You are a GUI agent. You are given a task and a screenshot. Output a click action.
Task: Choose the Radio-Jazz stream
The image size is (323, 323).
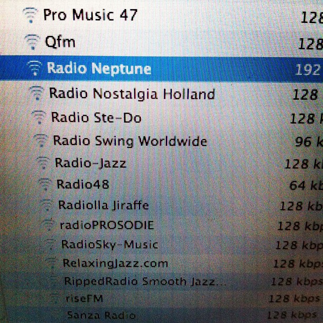coord(91,163)
